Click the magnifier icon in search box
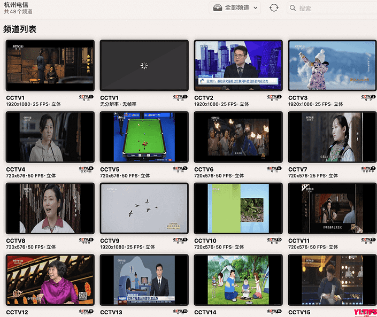 point(293,8)
